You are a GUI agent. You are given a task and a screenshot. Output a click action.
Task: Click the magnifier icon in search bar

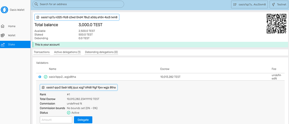[36, 4]
